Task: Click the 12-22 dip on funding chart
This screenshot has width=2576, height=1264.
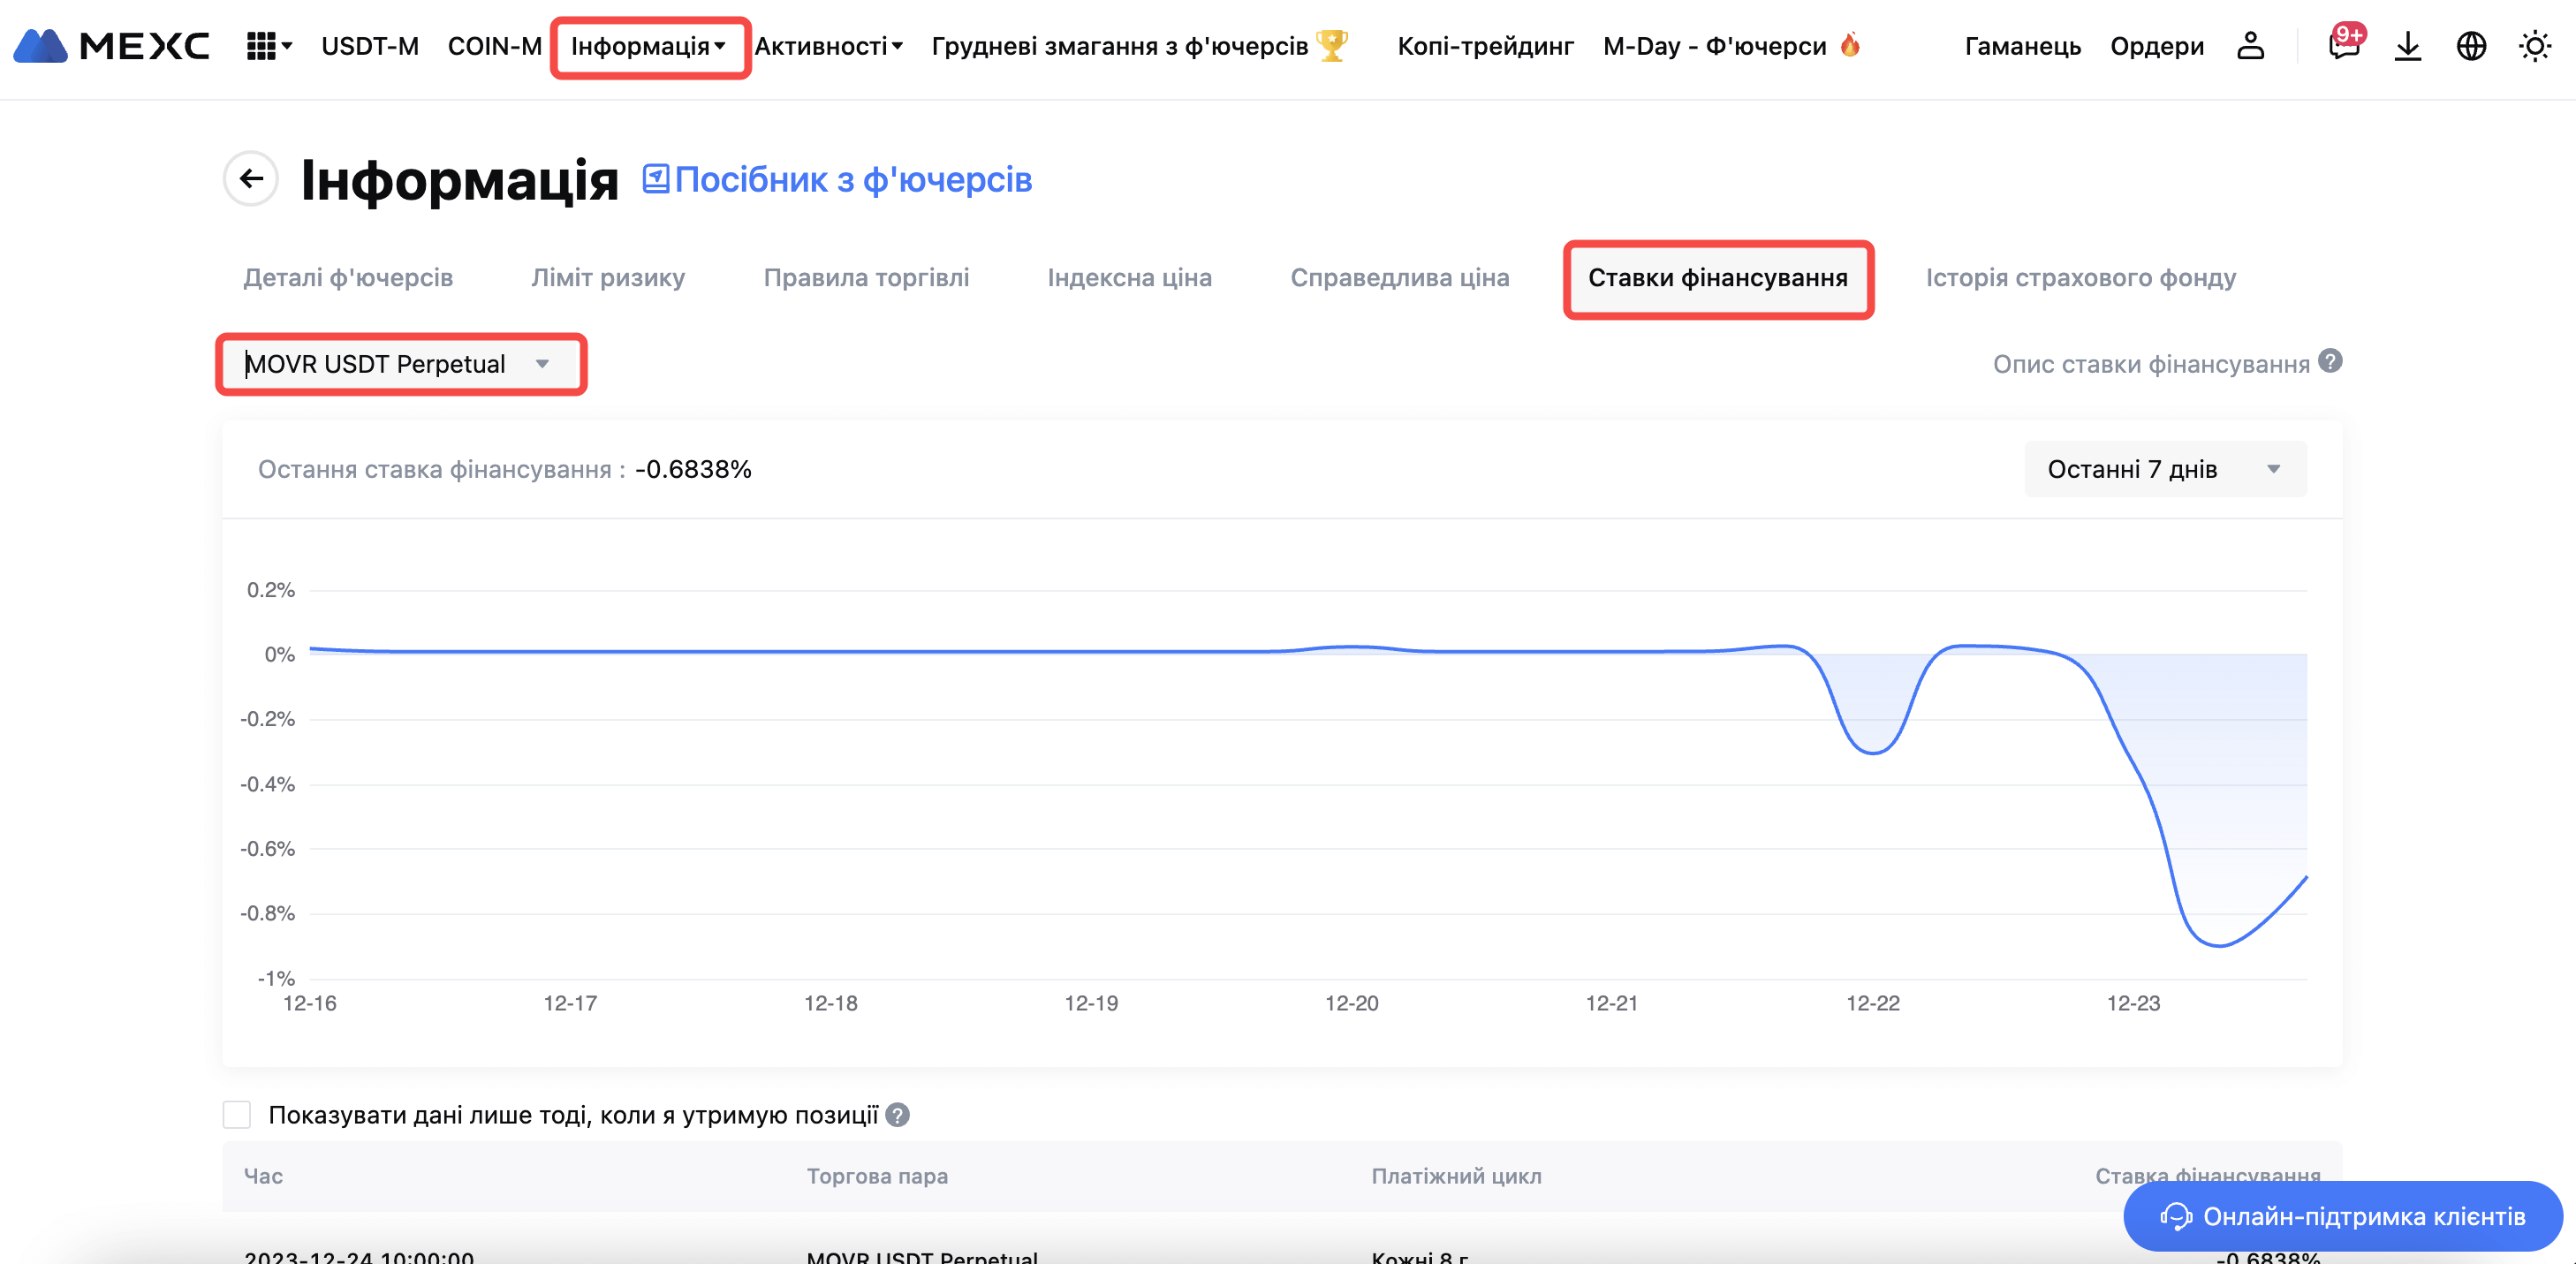Action: click(1873, 750)
